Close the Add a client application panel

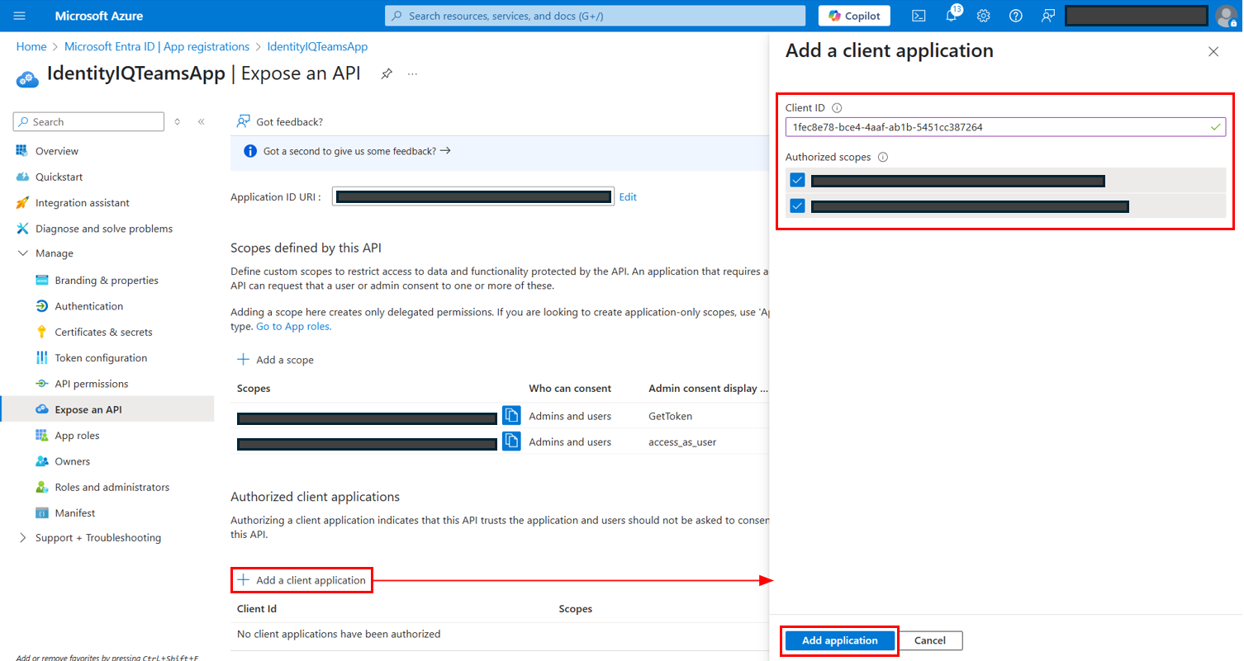click(x=1213, y=51)
